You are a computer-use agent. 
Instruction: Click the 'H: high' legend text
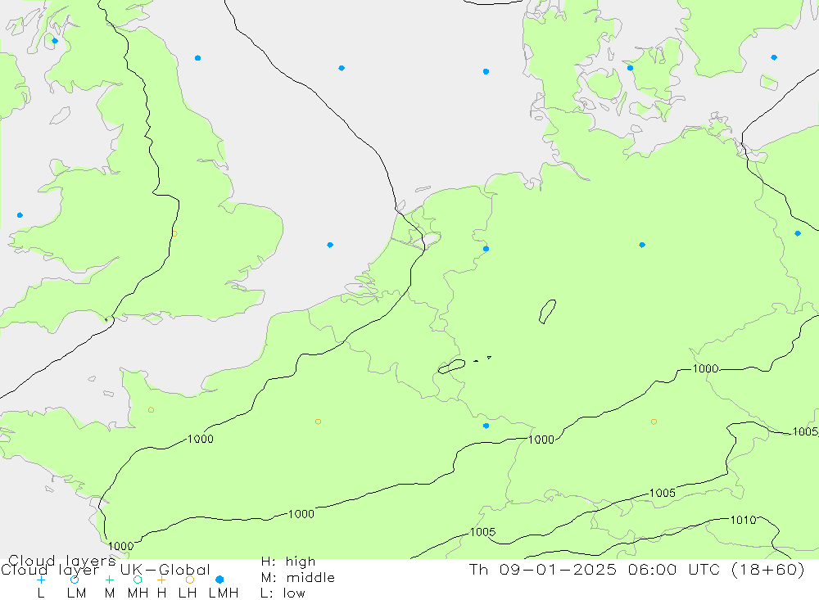coord(288,562)
